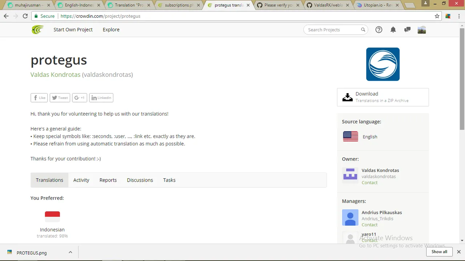Bookmark this page with the star icon
The width and height of the screenshot is (465, 261).
(x=437, y=16)
